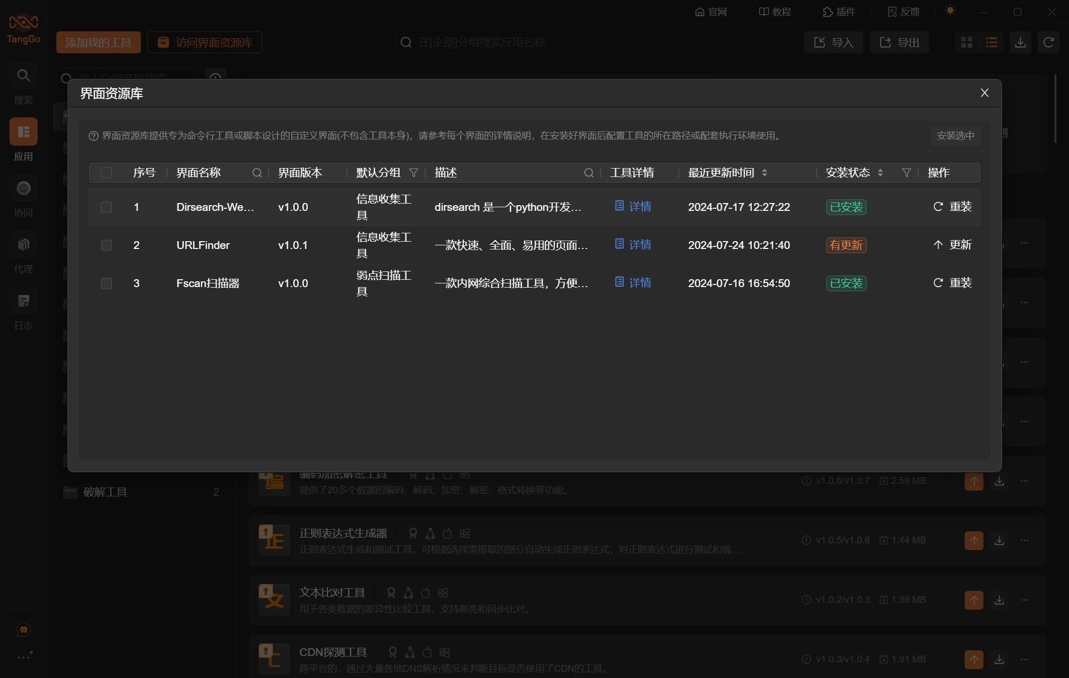
Task: Open filter for 默认分组 column
Action: tap(414, 173)
